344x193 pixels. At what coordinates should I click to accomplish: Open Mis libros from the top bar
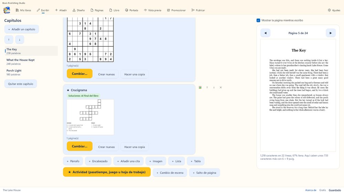tap(23, 10)
